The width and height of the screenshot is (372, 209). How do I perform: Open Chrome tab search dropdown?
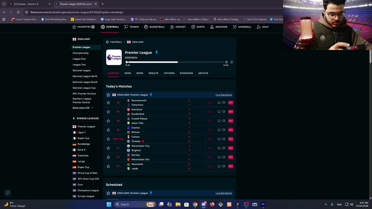(4, 4)
